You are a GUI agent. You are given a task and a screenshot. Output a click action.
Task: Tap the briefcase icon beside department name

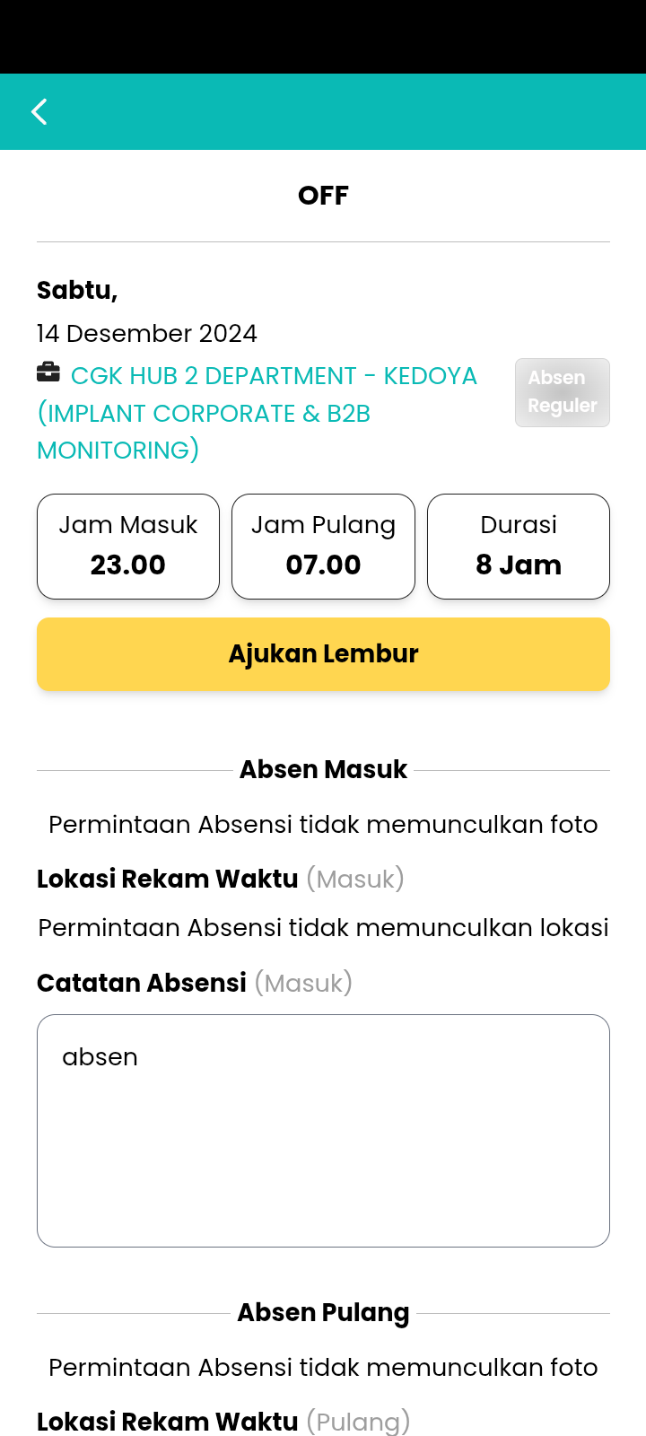pyautogui.click(x=48, y=372)
